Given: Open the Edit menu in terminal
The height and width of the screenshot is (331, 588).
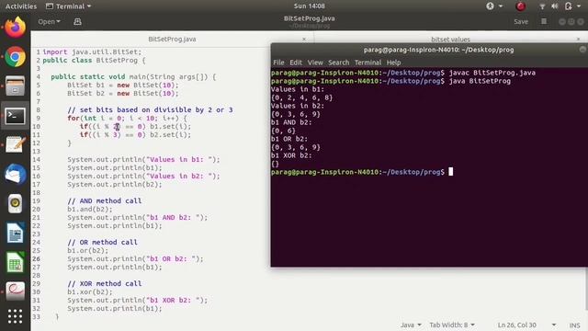Looking at the screenshot, I should pyautogui.click(x=296, y=63).
